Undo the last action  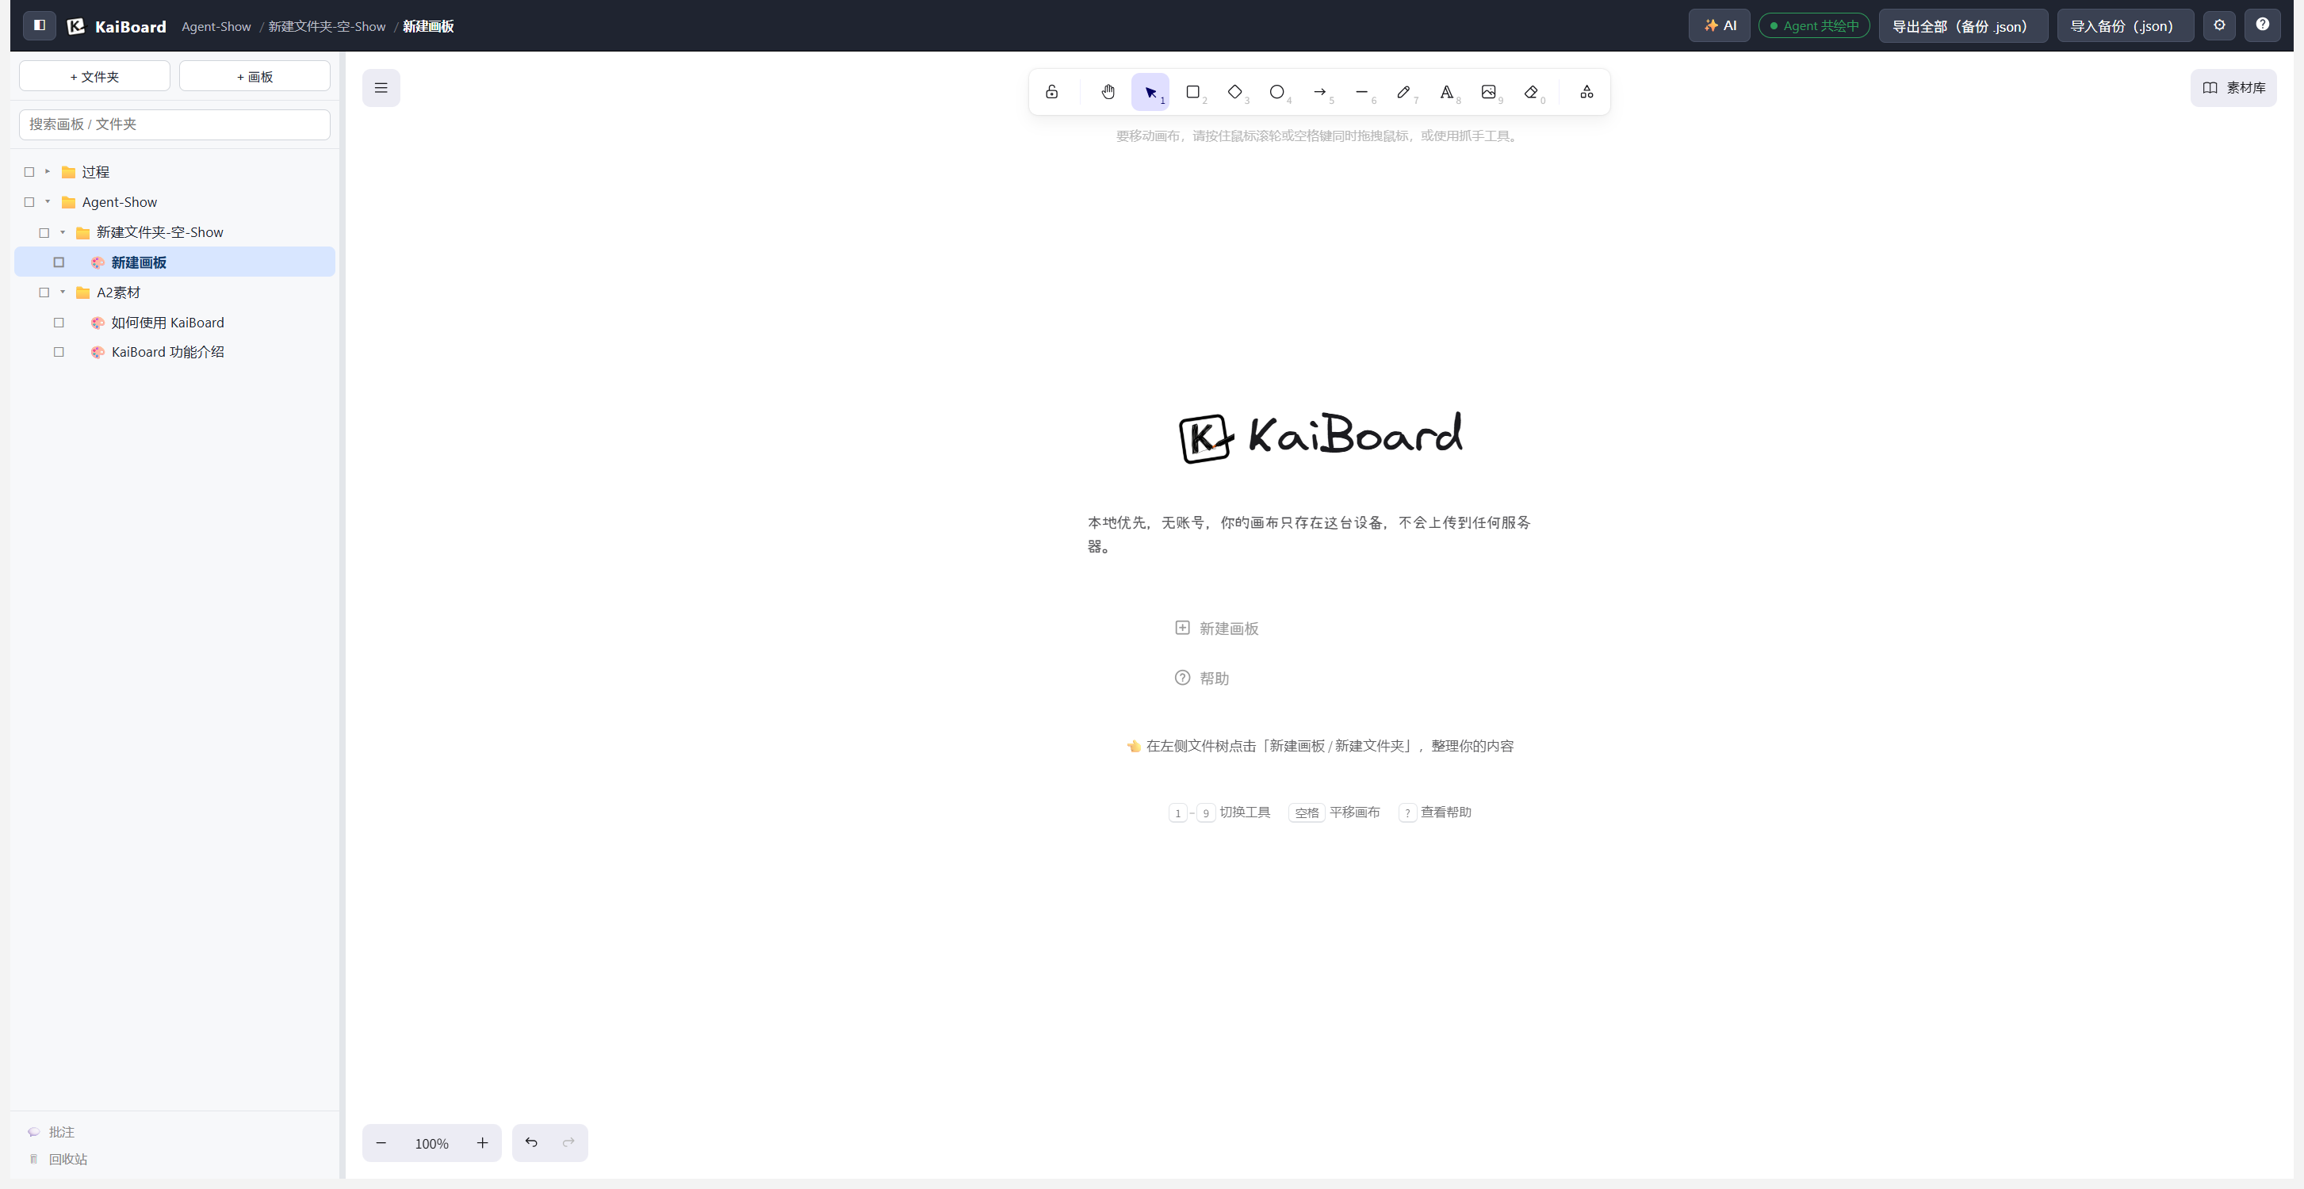pyautogui.click(x=531, y=1142)
